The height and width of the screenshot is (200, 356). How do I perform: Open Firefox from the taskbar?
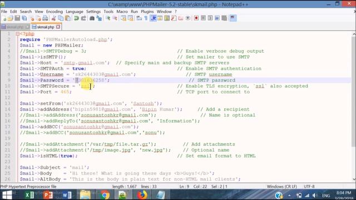(x=142, y=195)
